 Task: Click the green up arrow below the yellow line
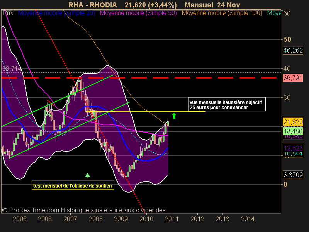(174, 116)
